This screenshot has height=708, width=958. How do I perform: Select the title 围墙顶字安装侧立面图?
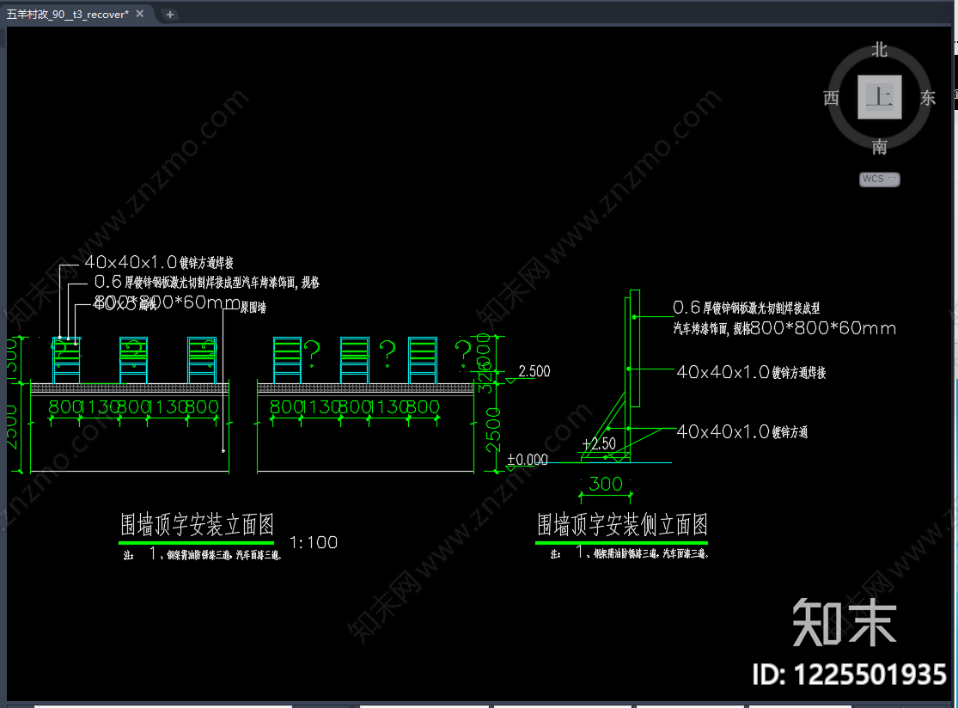[622, 524]
